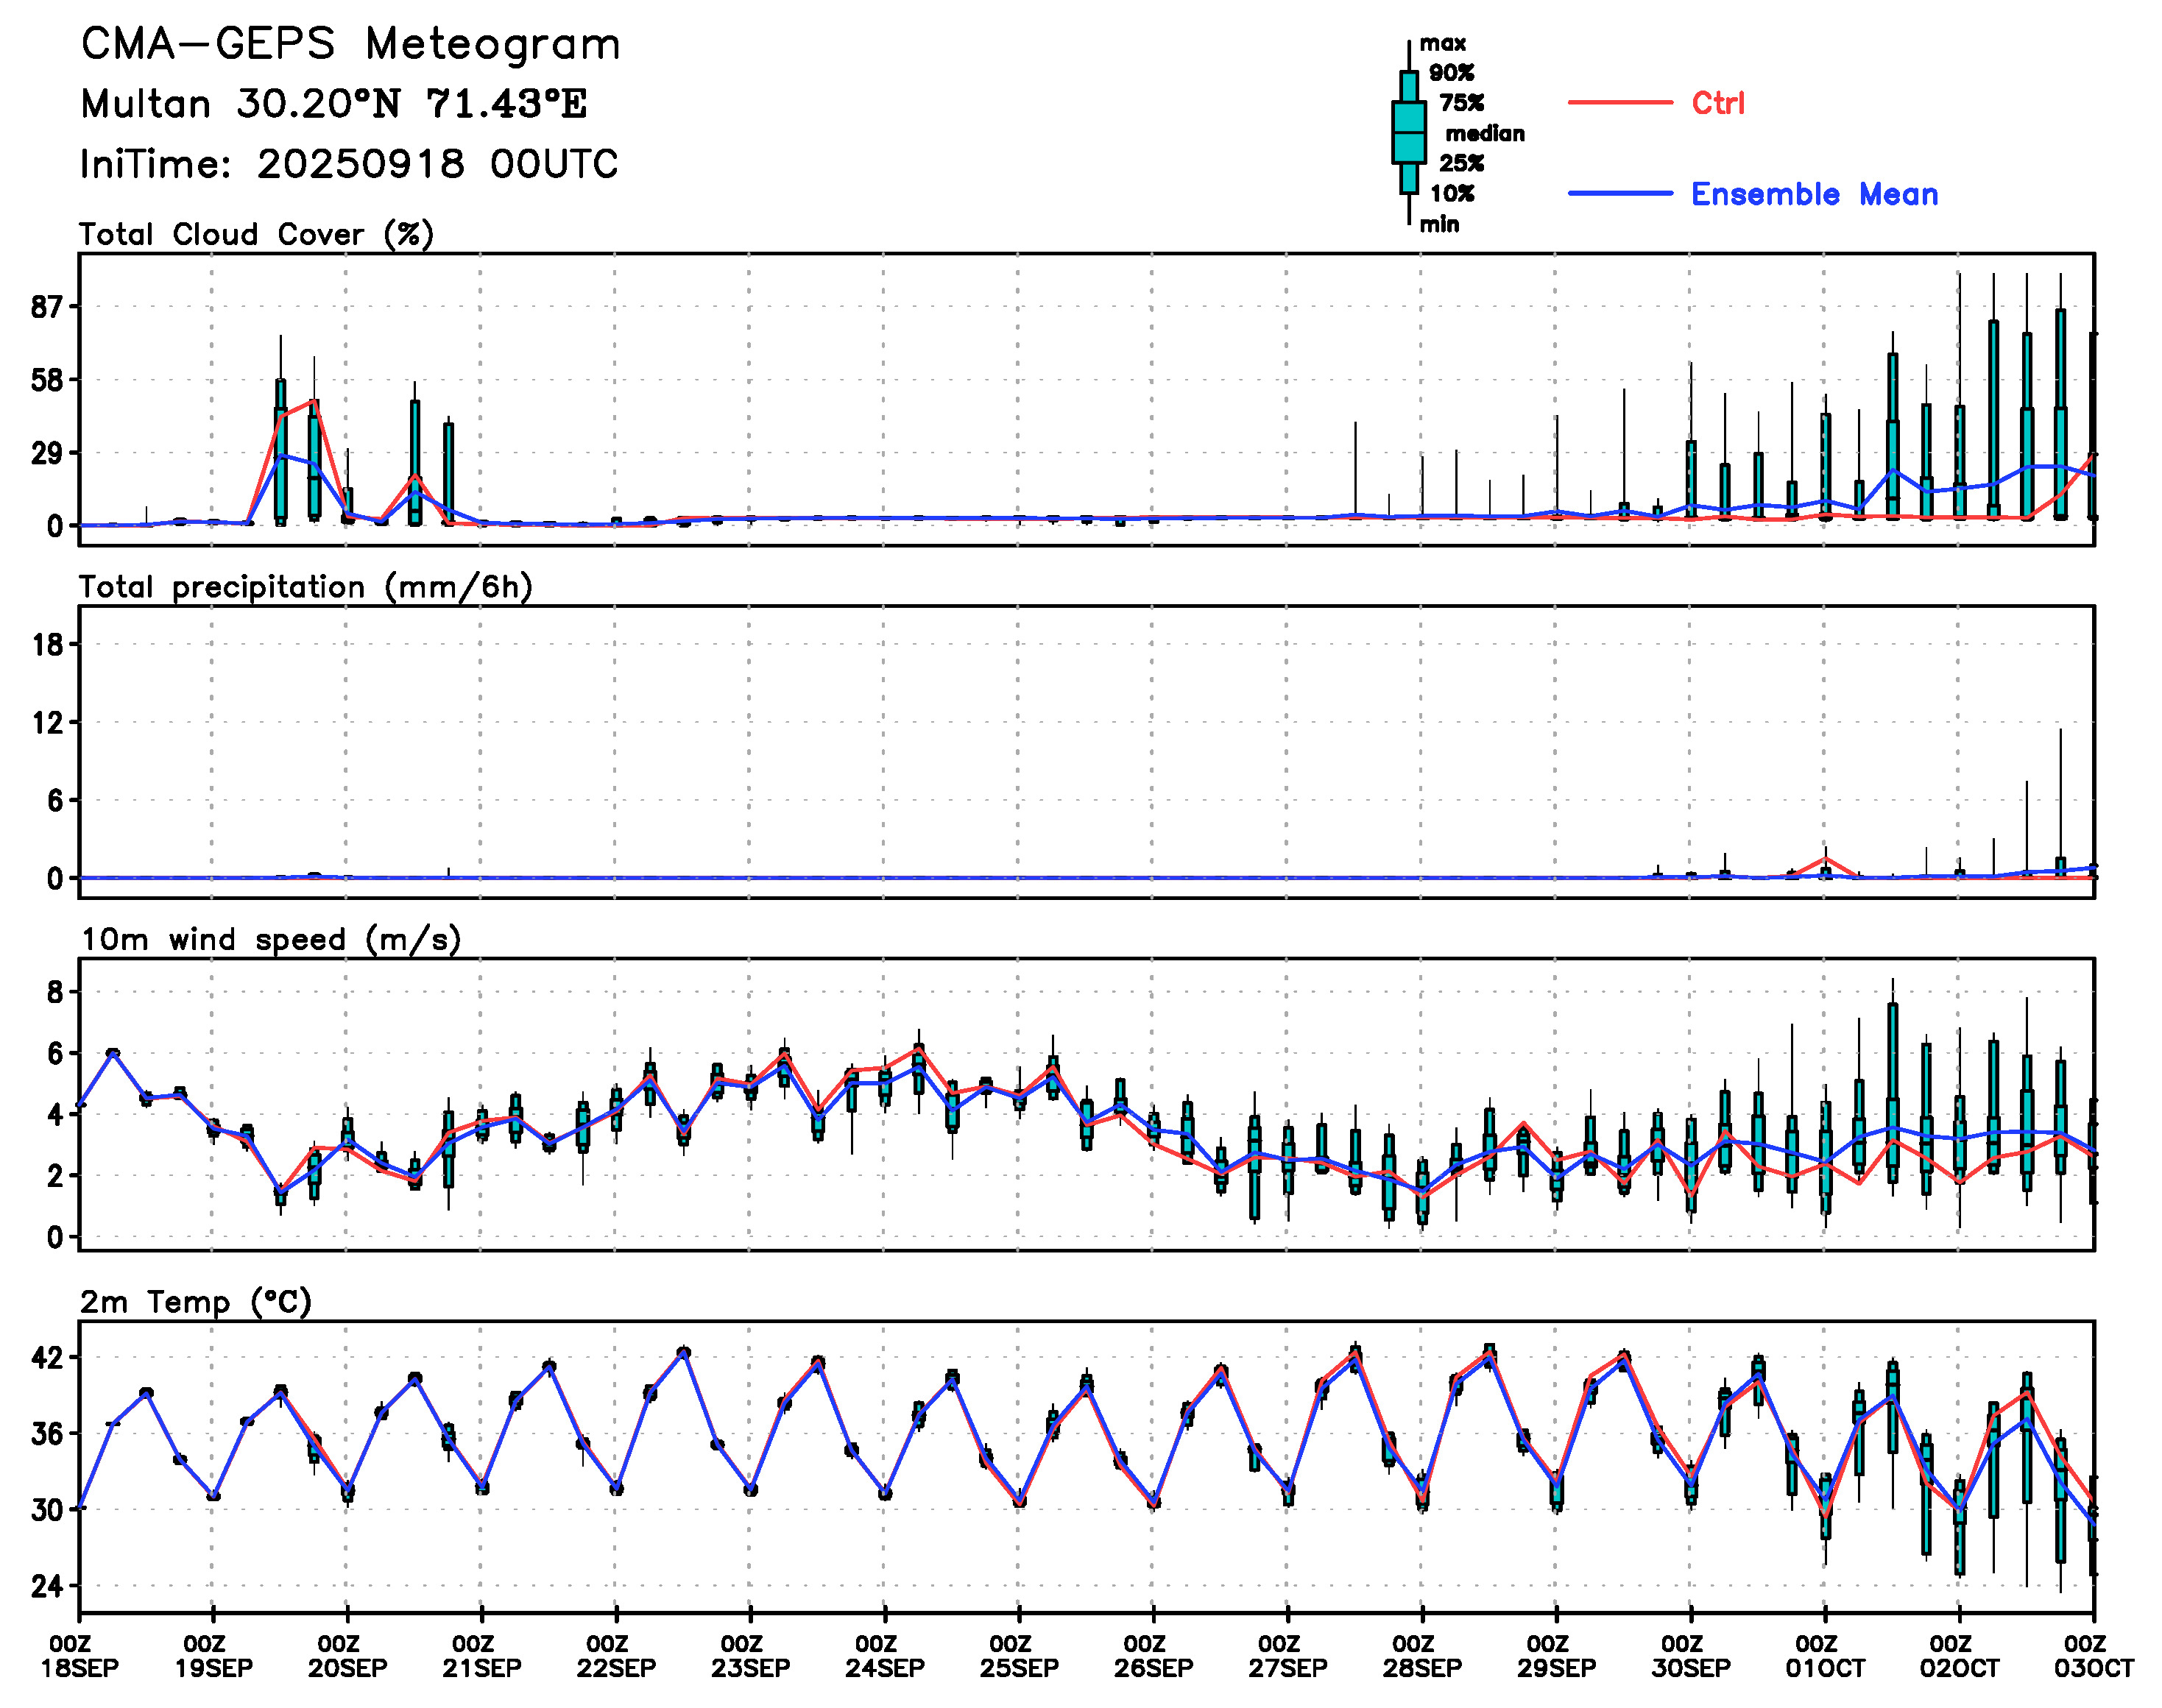This screenshot has width=2162, height=1708.
Task: Click the '10%' legend label
Action: pos(1452,193)
